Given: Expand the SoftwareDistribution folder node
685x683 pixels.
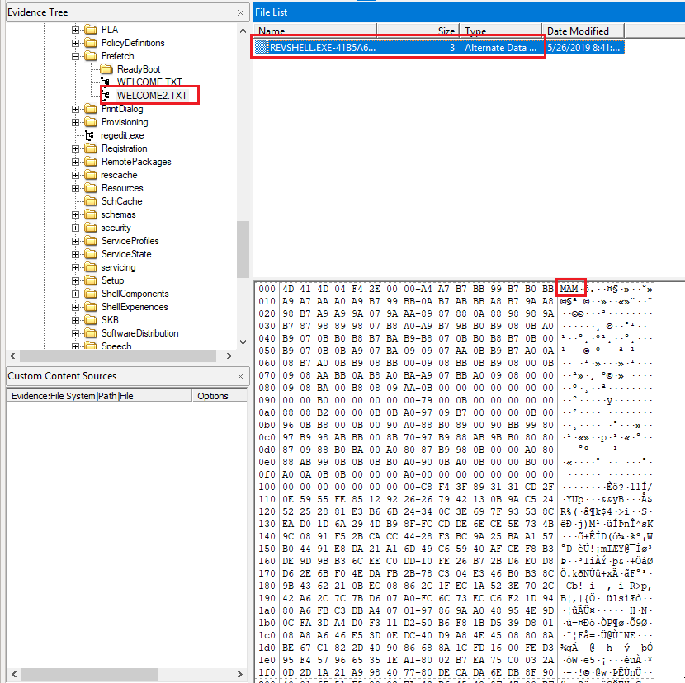Looking at the screenshot, I should 76,333.
